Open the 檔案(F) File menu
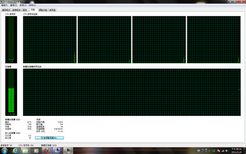The image size is (246, 154). [x=4, y=5]
